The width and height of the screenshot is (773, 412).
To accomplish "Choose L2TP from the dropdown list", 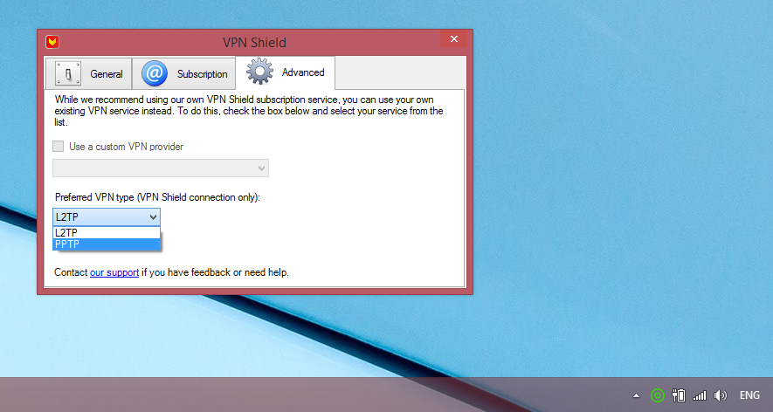I will click(107, 232).
